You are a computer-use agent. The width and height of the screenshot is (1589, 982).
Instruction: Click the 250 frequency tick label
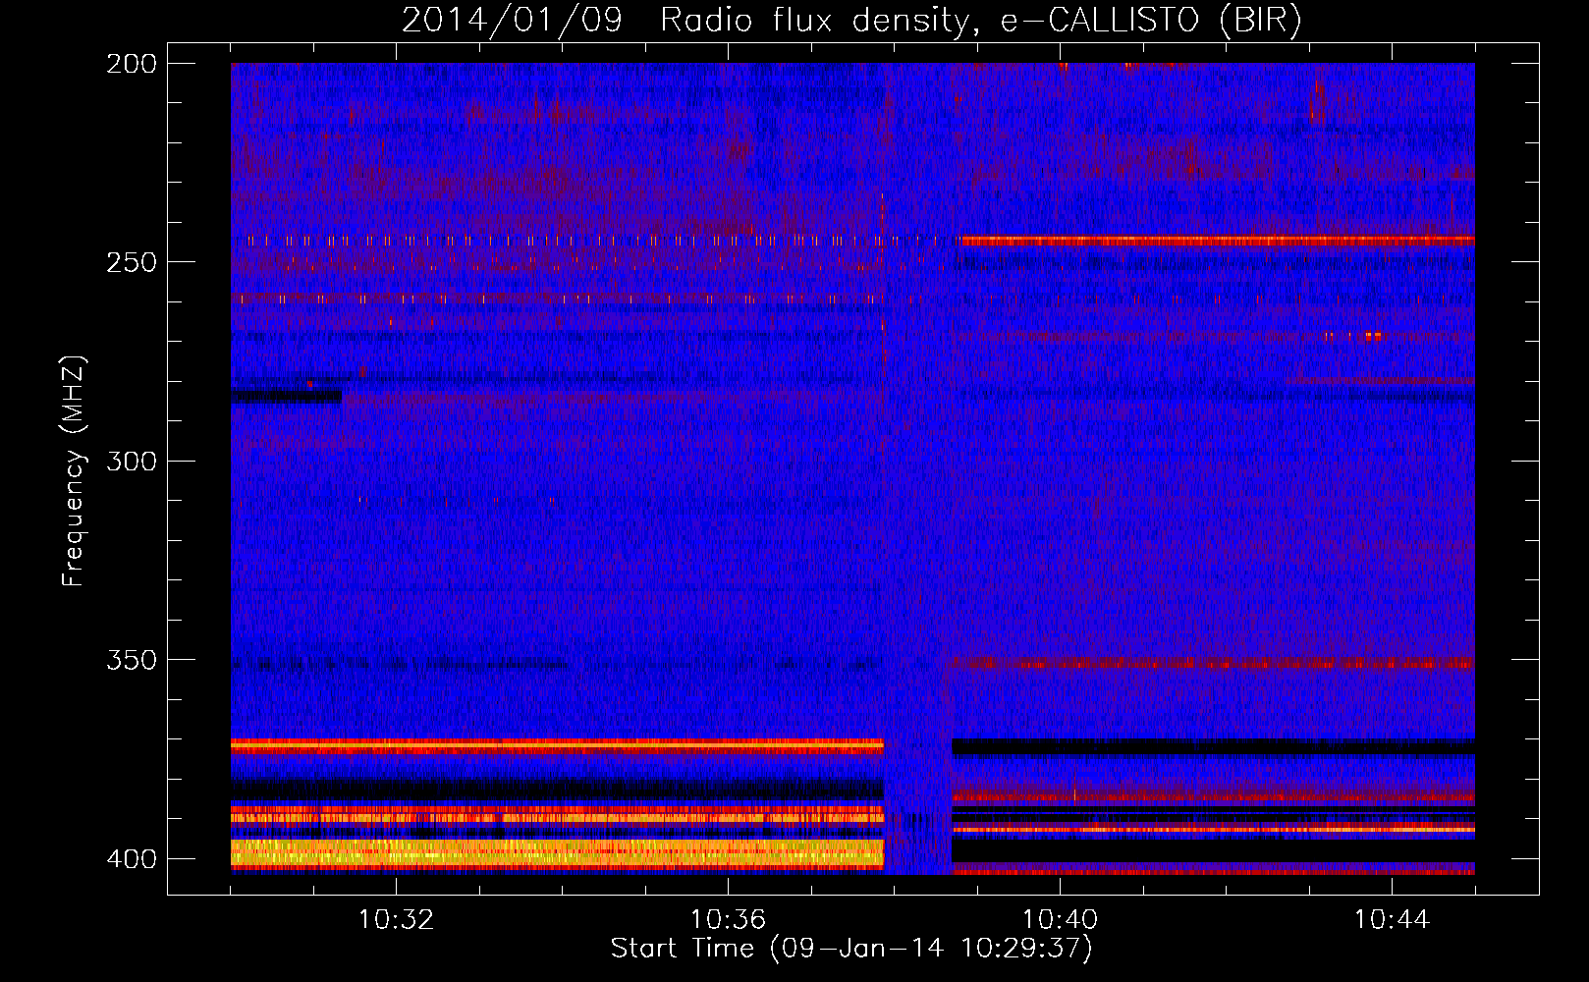[132, 262]
